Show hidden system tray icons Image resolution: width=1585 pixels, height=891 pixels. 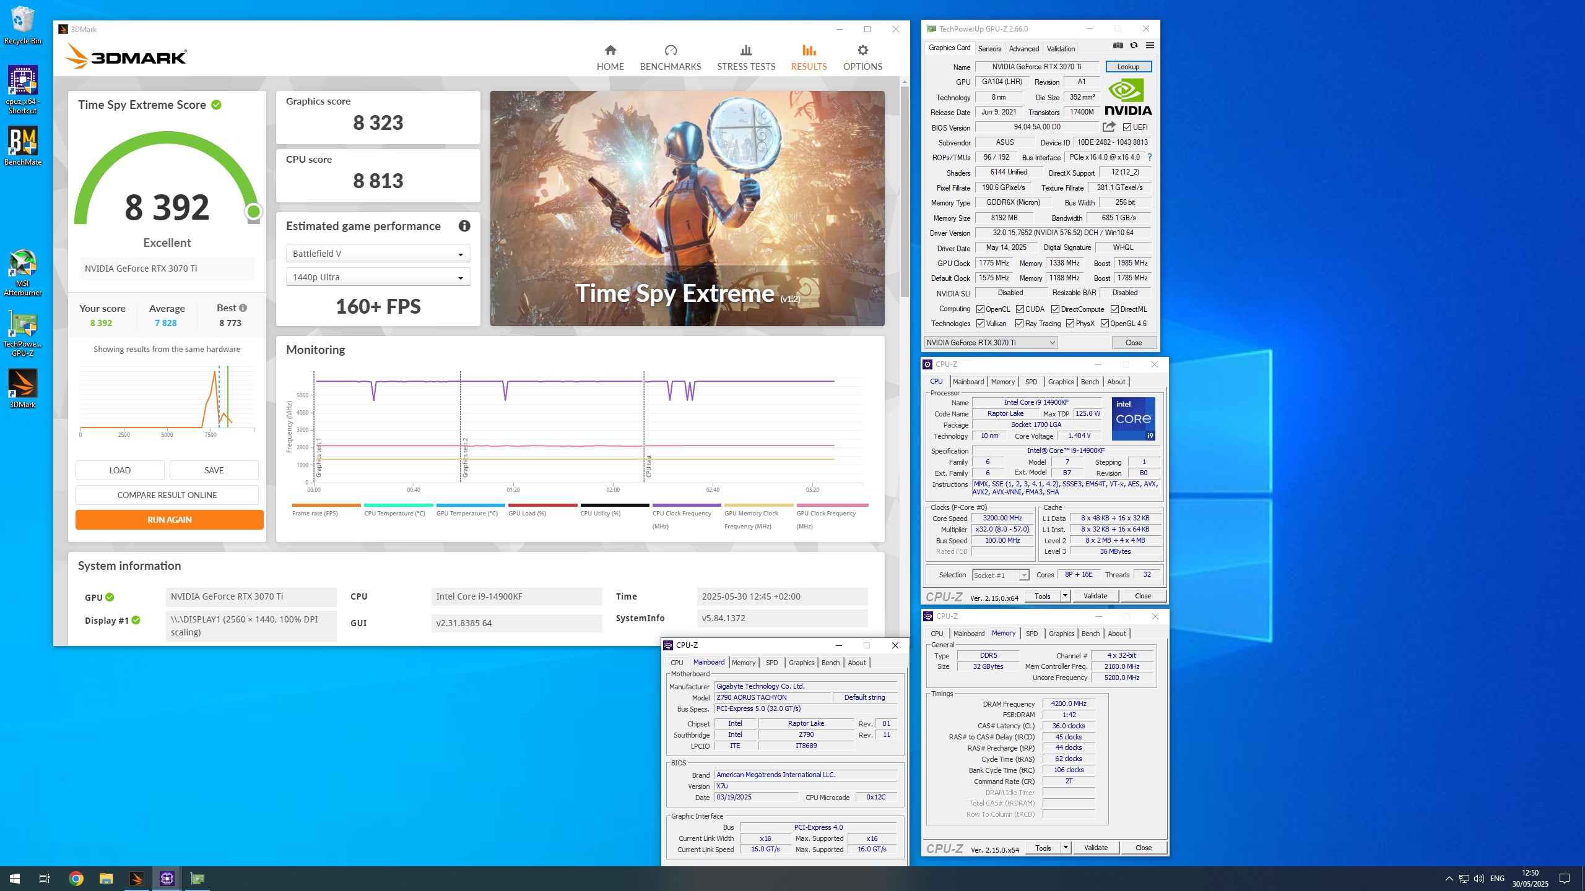pos(1449,879)
